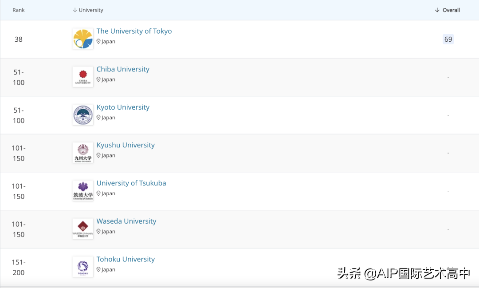Click the overall score 69 badge
This screenshot has width=479, height=288.
click(448, 39)
